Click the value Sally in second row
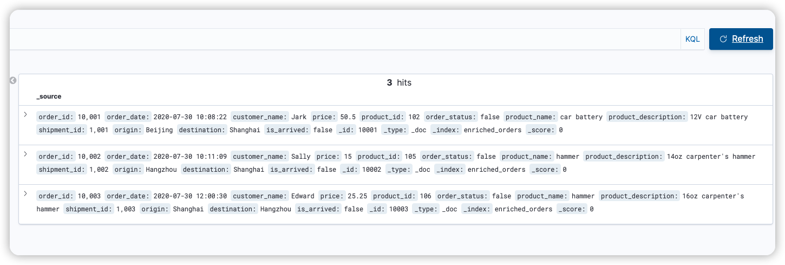The image size is (785, 265). pos(301,157)
